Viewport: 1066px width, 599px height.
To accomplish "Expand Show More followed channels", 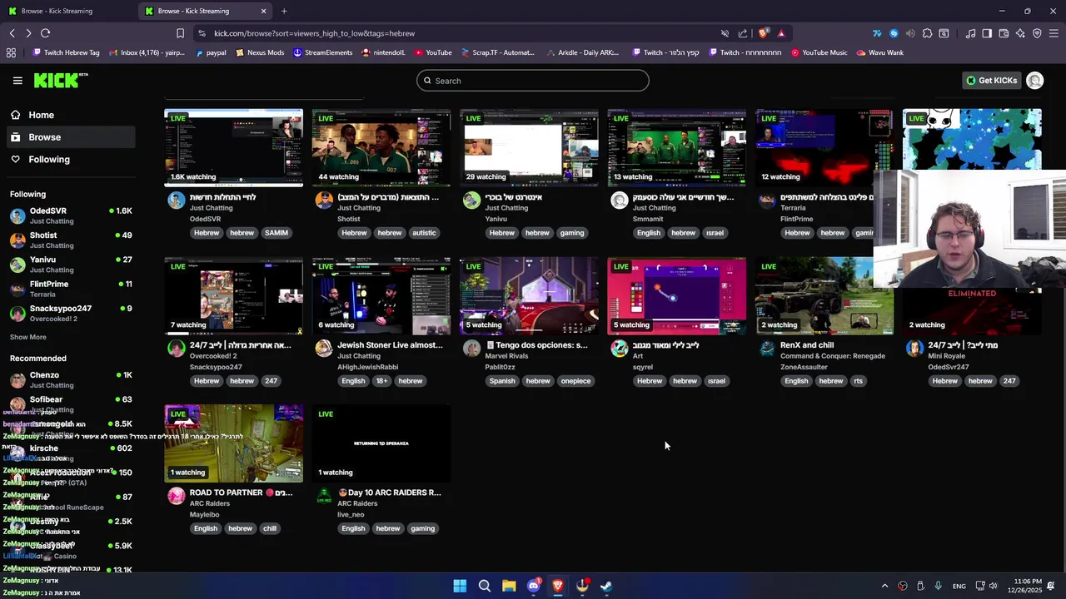I will 28,337.
